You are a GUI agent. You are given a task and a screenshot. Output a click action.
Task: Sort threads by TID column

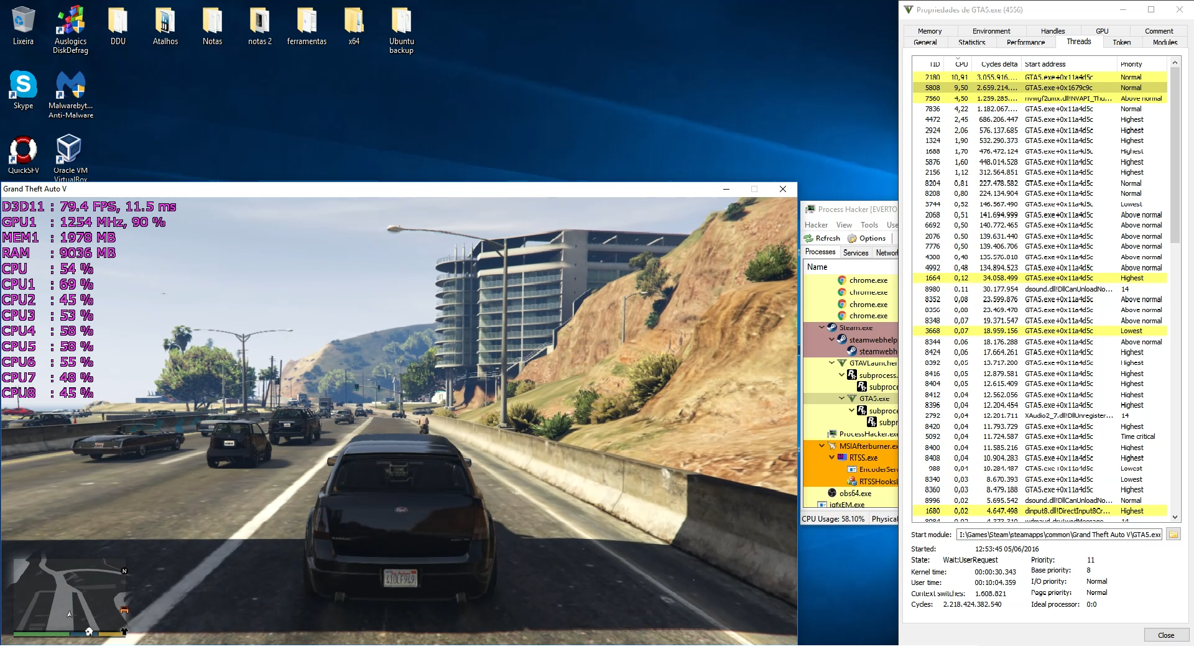[x=928, y=64]
